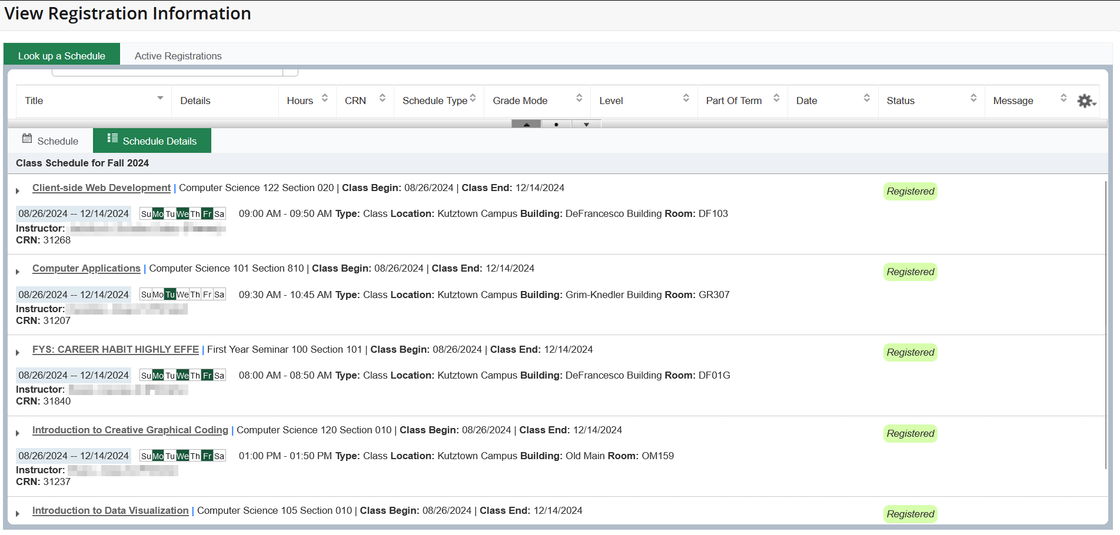Screen dimensions: 1120x535
Task: Sort the Date column
Action: (866, 98)
